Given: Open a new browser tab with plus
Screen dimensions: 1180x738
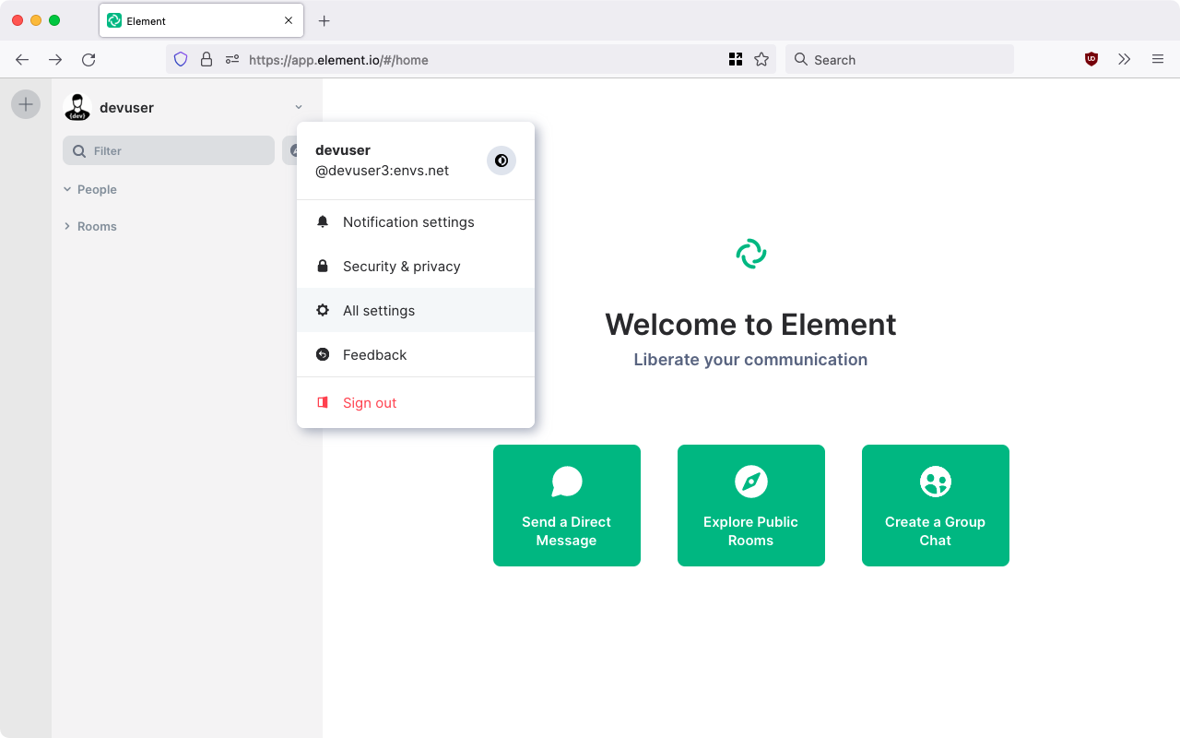Looking at the screenshot, I should (x=324, y=20).
